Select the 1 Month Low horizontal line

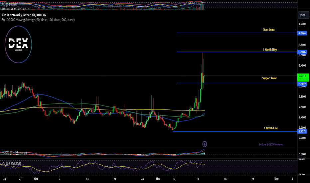235,131
